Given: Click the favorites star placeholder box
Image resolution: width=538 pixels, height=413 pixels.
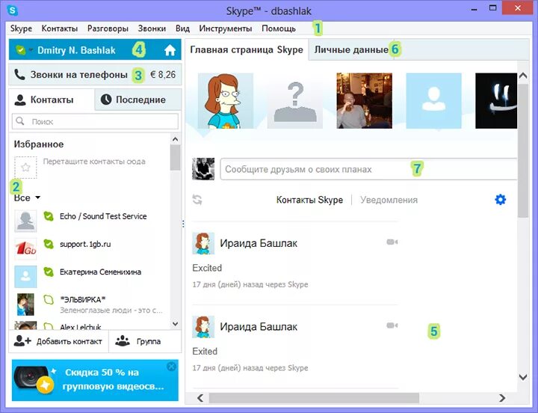Looking at the screenshot, I should (x=25, y=168).
